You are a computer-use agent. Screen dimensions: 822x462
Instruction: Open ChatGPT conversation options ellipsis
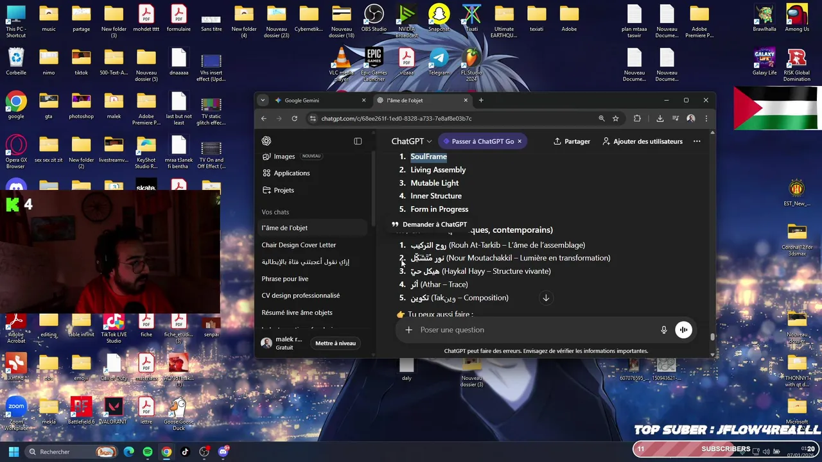(697, 141)
